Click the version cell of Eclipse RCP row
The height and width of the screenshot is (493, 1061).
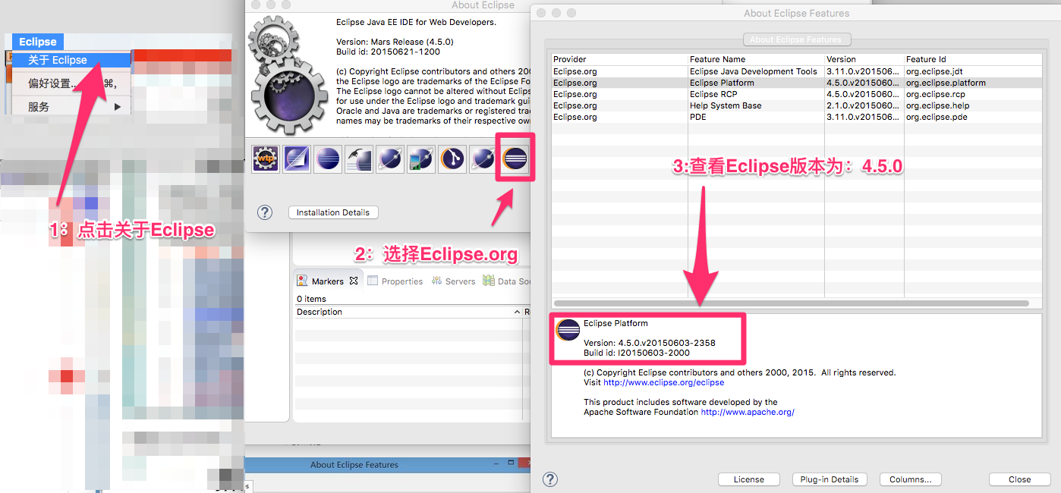coord(864,94)
